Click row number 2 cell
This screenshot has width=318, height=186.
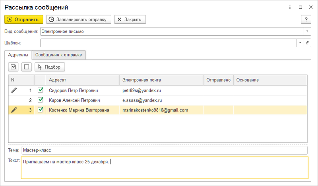[21, 100]
